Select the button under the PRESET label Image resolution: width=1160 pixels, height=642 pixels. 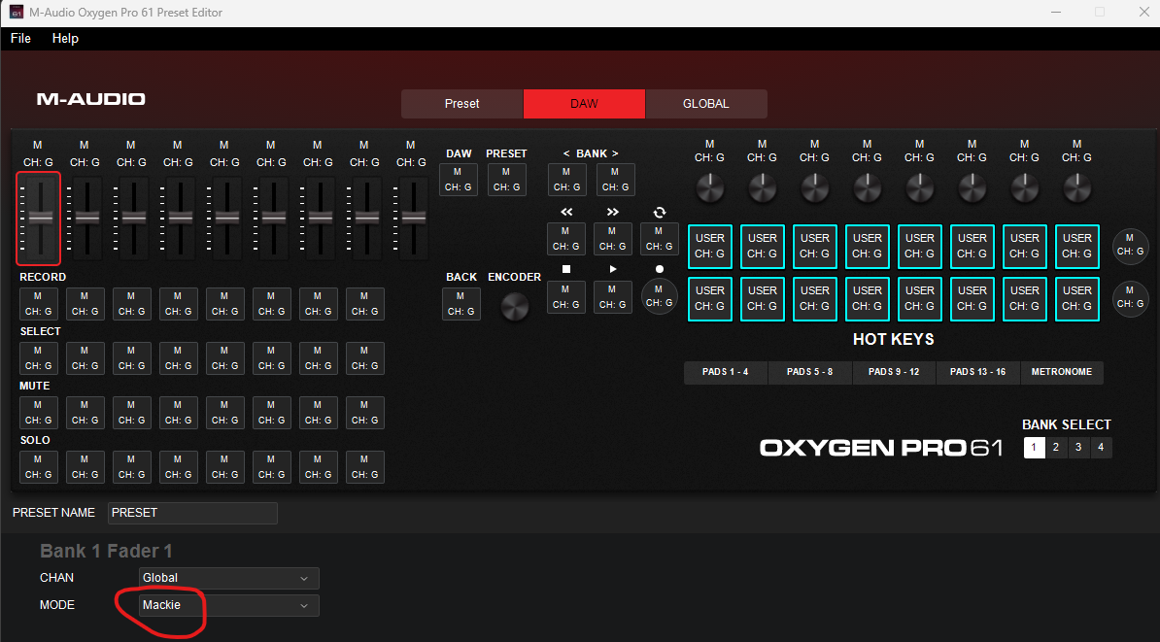point(507,180)
